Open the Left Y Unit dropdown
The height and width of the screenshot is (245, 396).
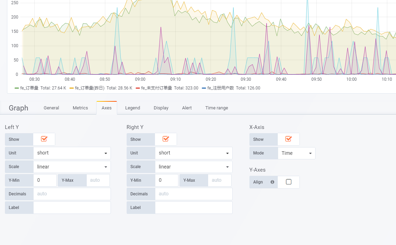click(72, 153)
